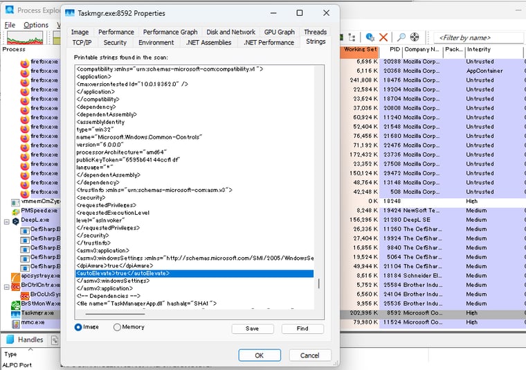Click the Type column header in Handles pane
The image size is (526, 370).
(x=10, y=354)
